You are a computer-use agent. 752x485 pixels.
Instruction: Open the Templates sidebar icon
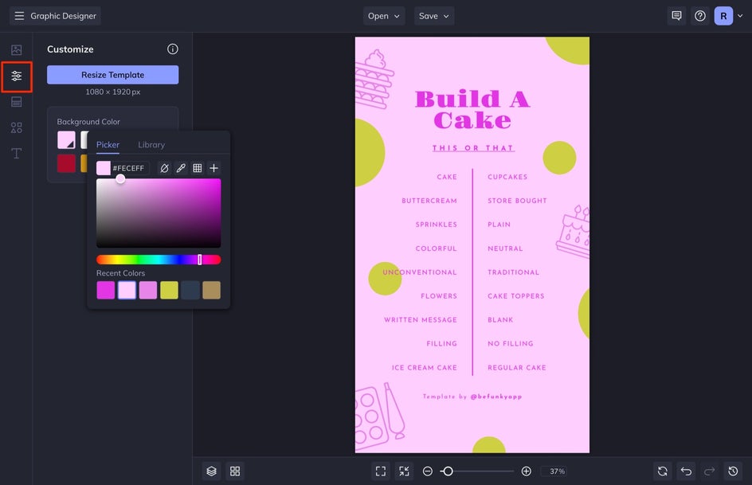coord(16,102)
